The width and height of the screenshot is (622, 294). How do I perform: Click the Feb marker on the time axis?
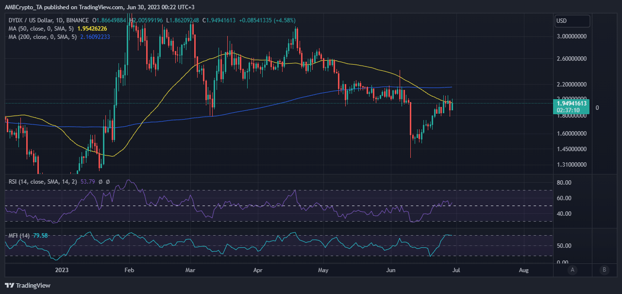pyautogui.click(x=129, y=270)
